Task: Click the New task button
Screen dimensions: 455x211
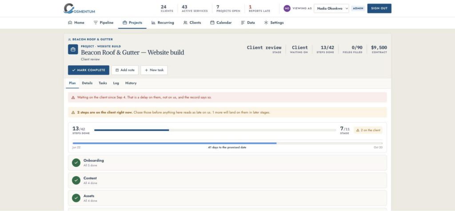Action: pyautogui.click(x=154, y=70)
